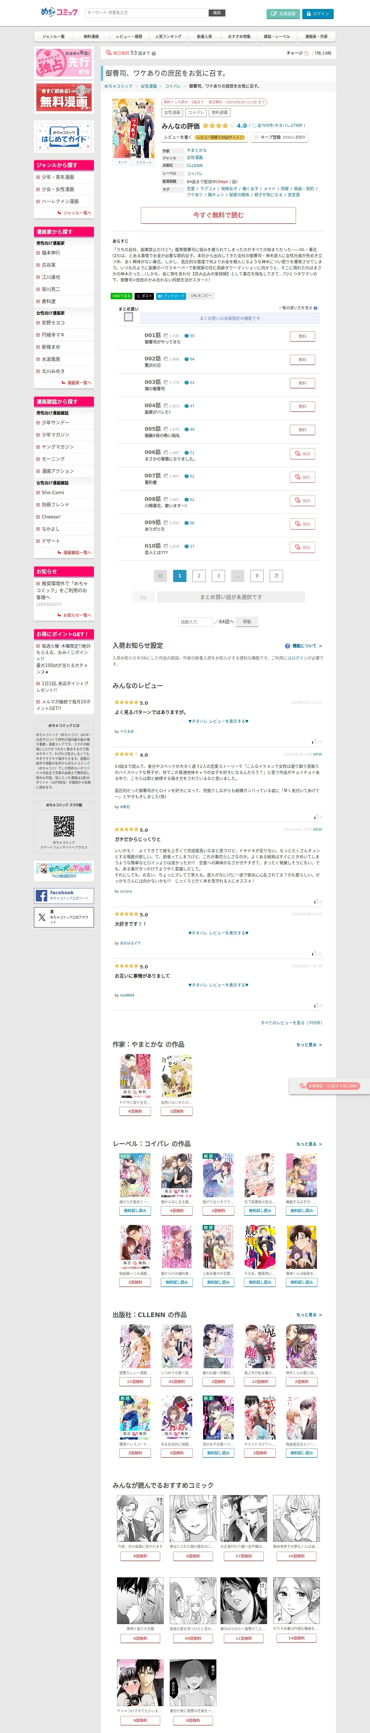Tick the まとめ買い checkbox

point(128,317)
